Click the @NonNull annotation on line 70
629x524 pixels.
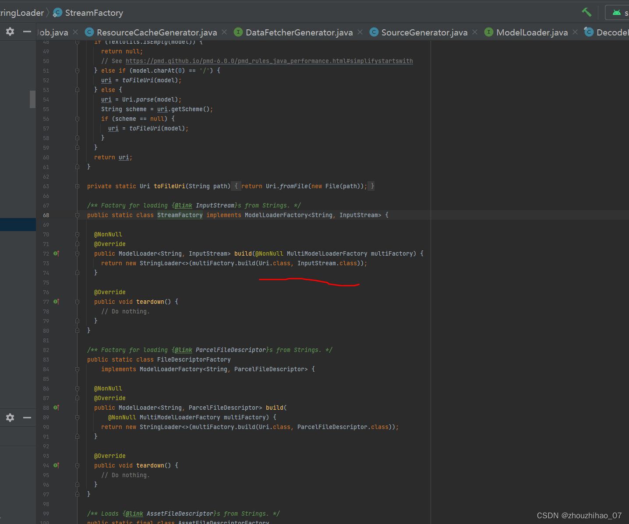tap(108, 234)
